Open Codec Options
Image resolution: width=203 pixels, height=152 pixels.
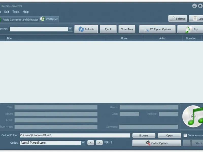[x=157, y=143]
